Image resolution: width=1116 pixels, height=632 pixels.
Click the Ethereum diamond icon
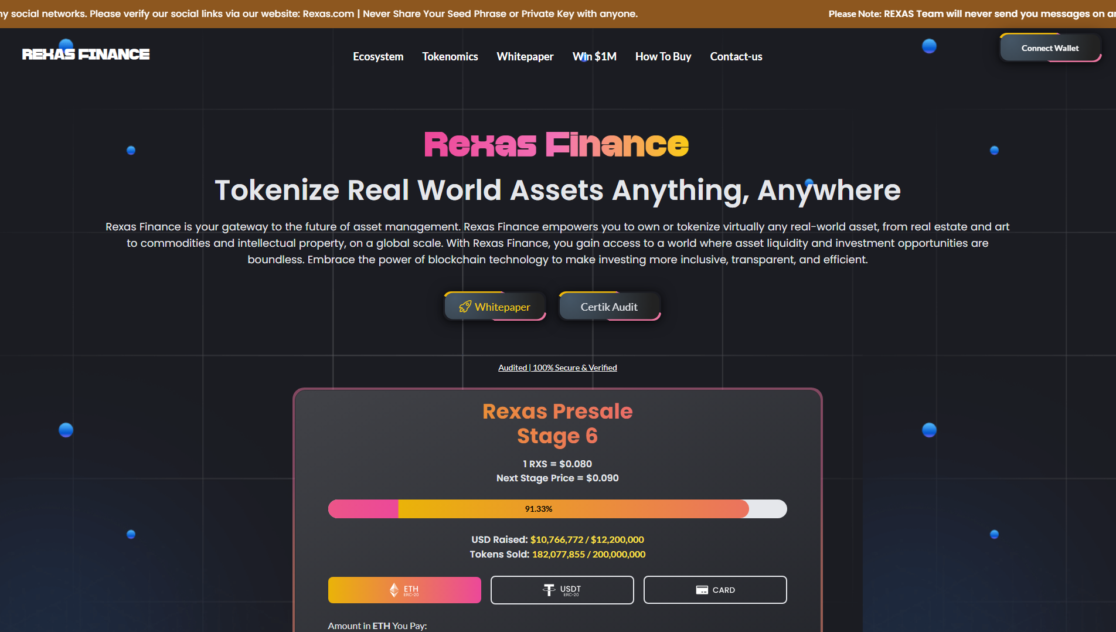(x=394, y=590)
